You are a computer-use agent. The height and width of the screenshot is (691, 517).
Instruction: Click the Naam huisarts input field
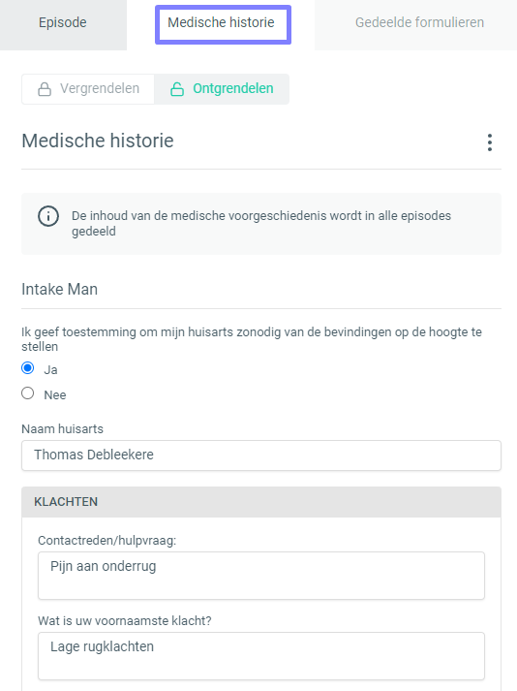tap(261, 455)
